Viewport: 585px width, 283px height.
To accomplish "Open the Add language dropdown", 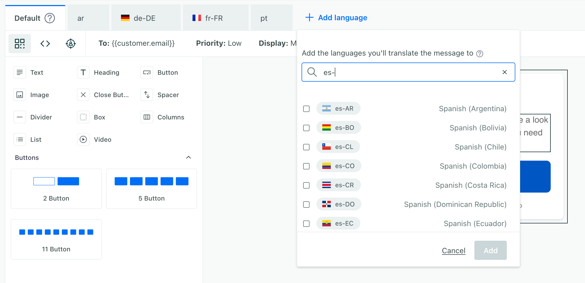I will 336,18.
